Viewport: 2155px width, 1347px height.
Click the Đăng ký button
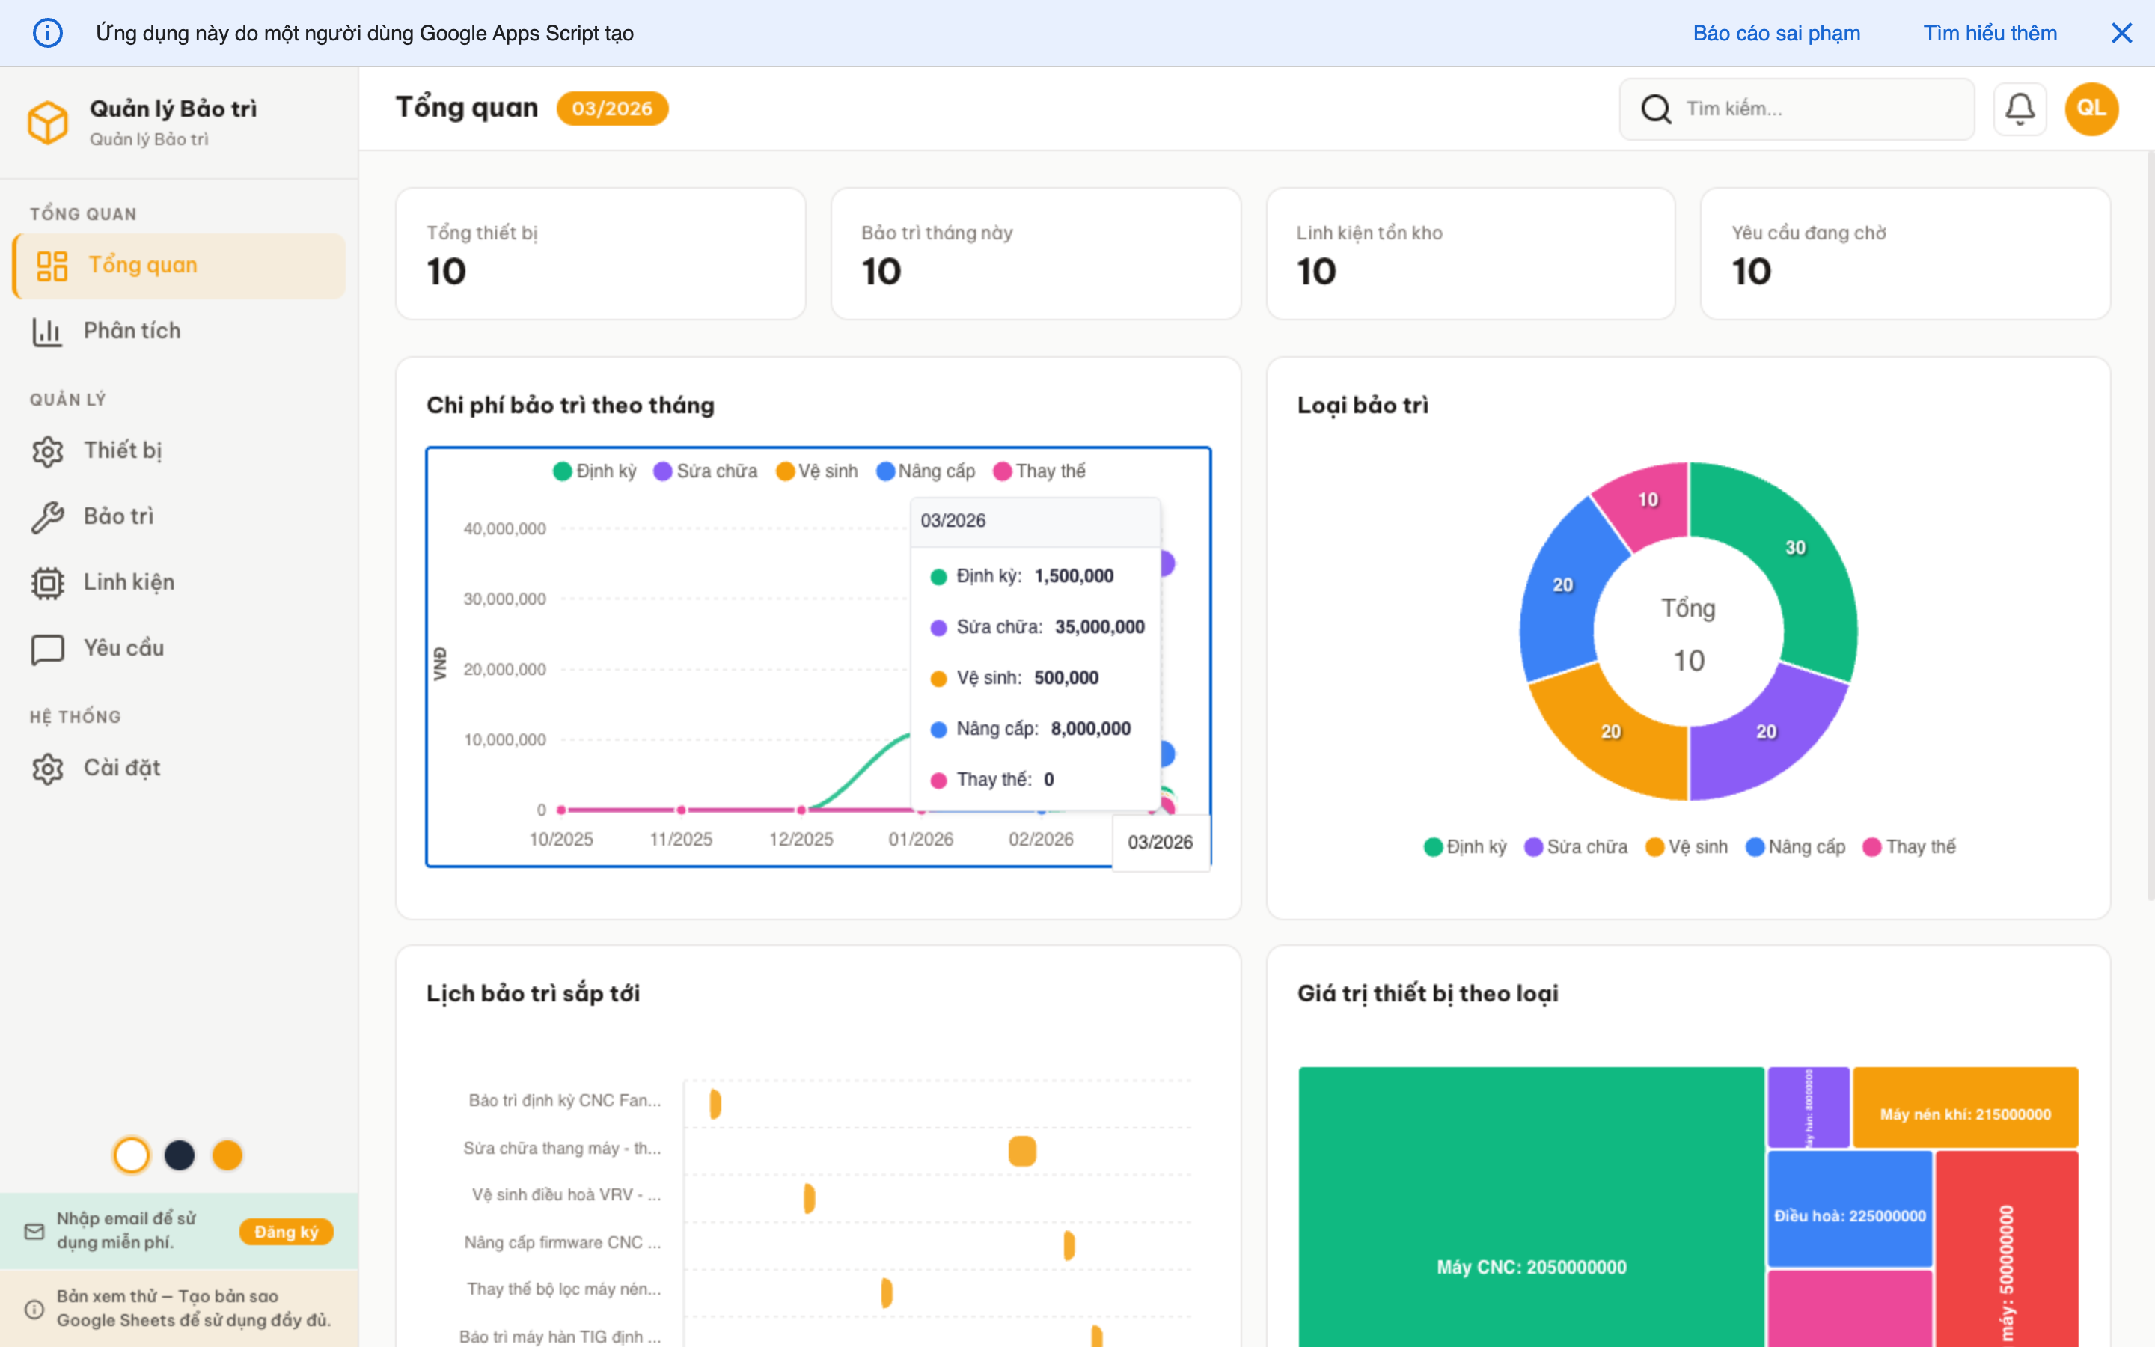[x=286, y=1231]
